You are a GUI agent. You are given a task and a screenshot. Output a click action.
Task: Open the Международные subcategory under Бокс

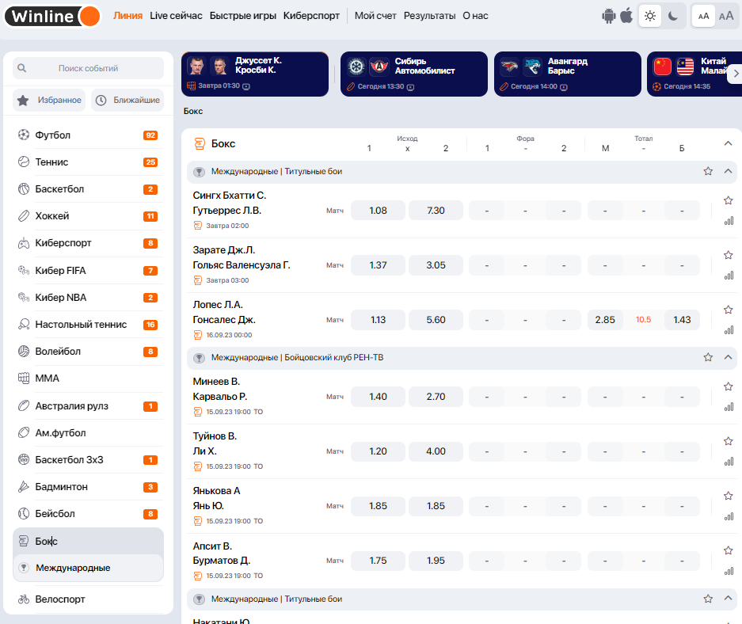tap(88, 568)
